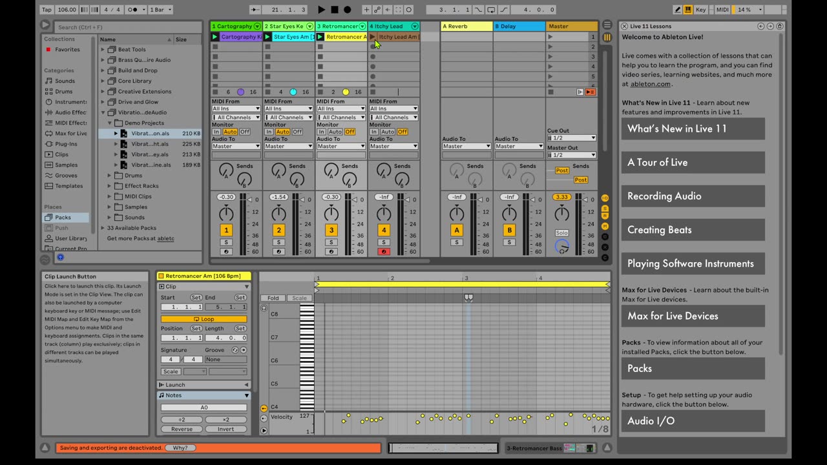827x465 pixels.
Task: Toggle track activator 3 for Retromancer
Action: click(331, 230)
